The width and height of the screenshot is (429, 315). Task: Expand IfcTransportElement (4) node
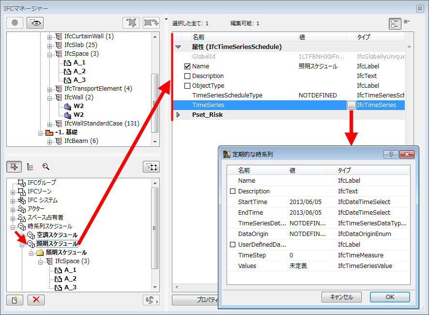tap(49, 90)
